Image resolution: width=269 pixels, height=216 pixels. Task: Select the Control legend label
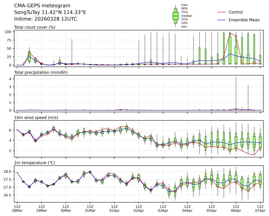point(236,12)
